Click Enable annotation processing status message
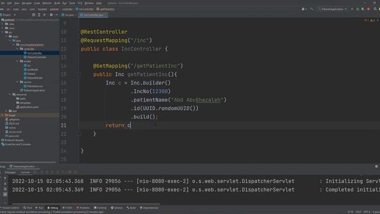Viewport: 380px width, 214px height. [52, 212]
